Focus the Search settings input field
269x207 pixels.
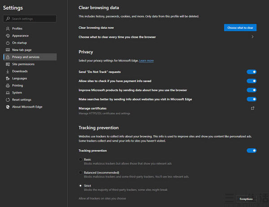click(32, 19)
